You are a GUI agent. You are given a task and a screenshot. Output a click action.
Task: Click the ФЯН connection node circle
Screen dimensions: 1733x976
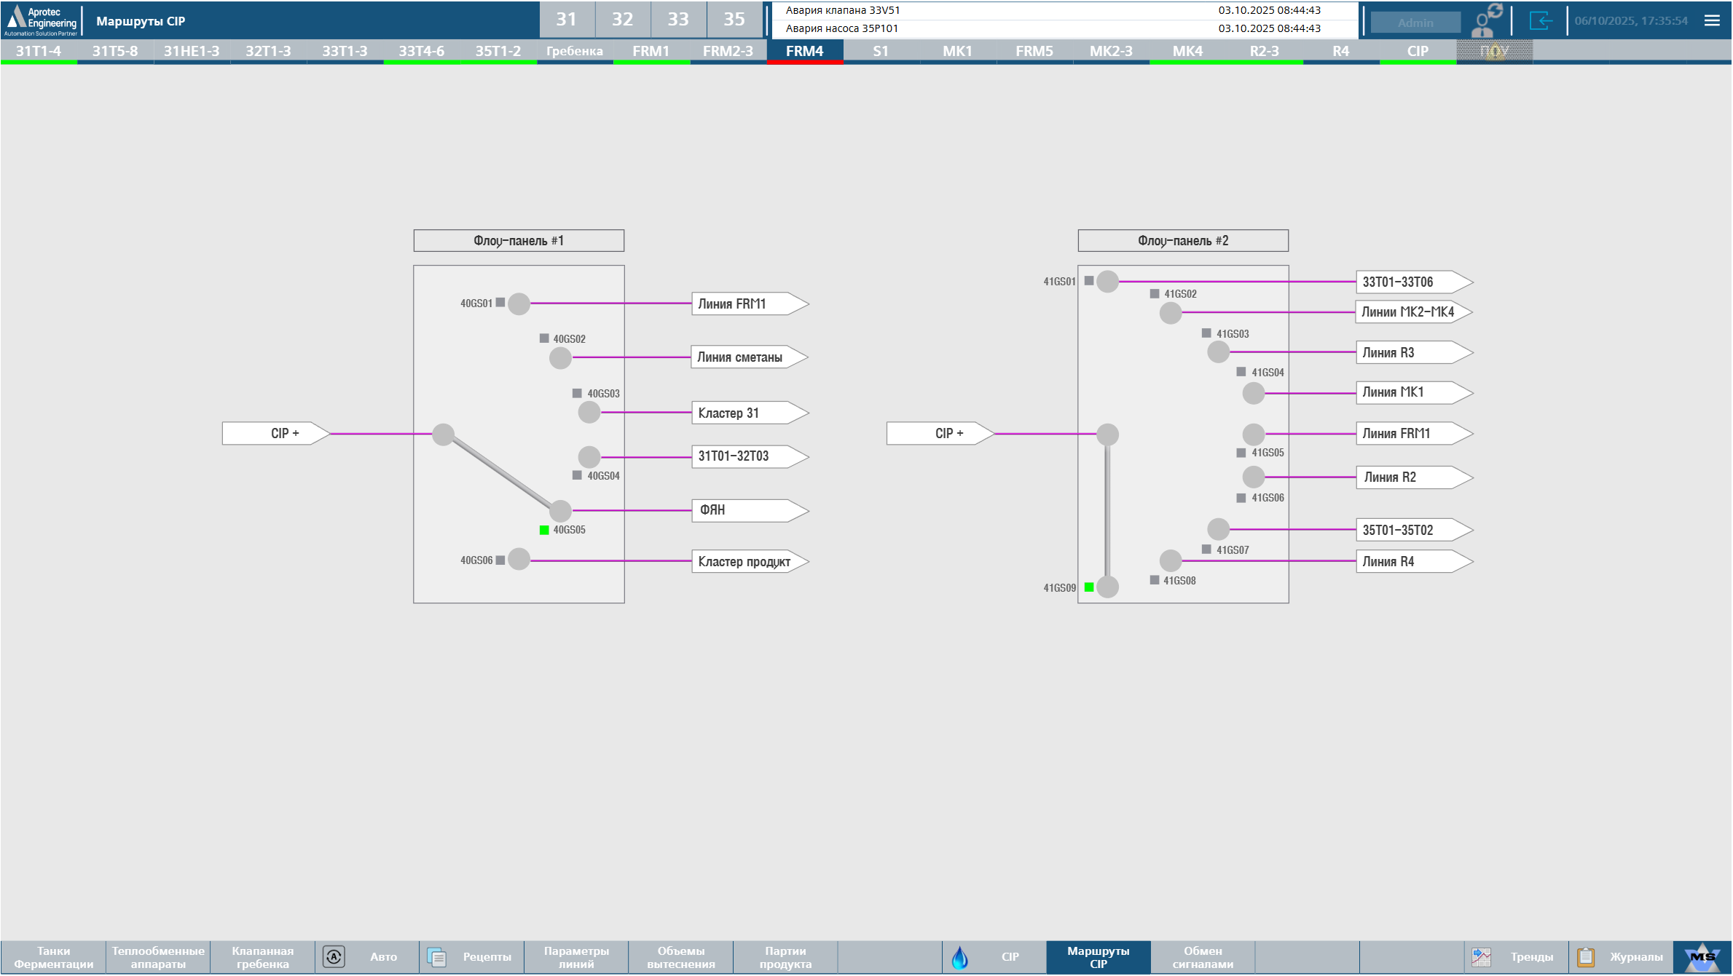click(560, 510)
